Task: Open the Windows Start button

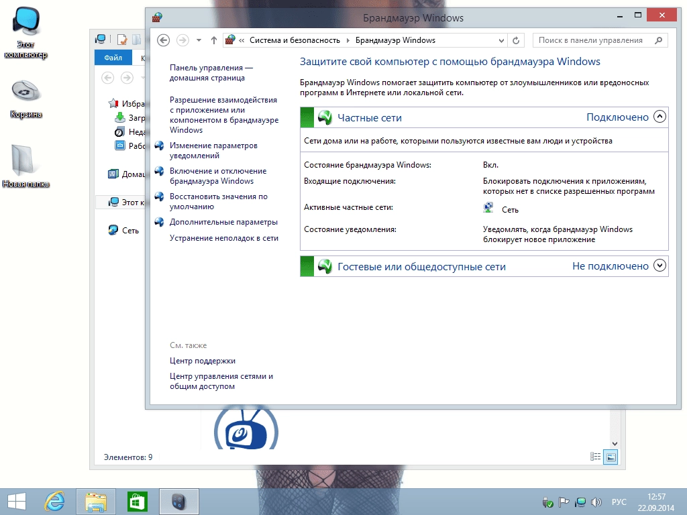Action: click(x=17, y=502)
